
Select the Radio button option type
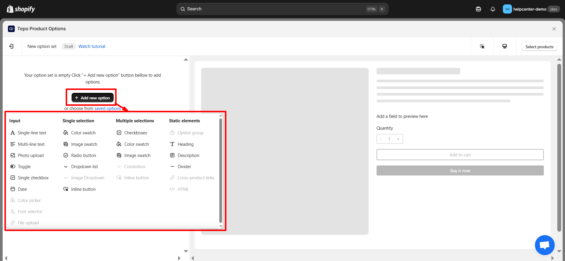coord(79,155)
